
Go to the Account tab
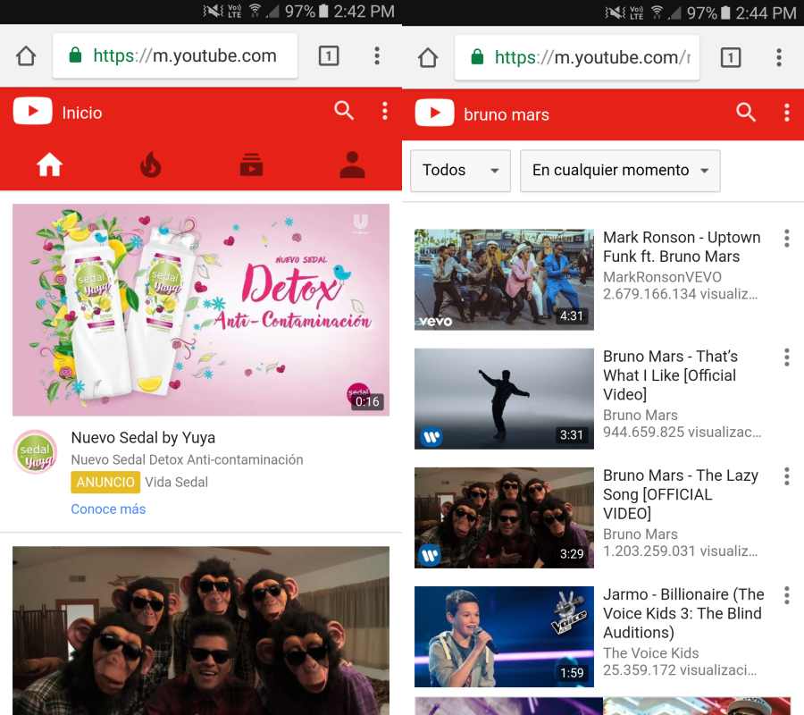point(352,165)
